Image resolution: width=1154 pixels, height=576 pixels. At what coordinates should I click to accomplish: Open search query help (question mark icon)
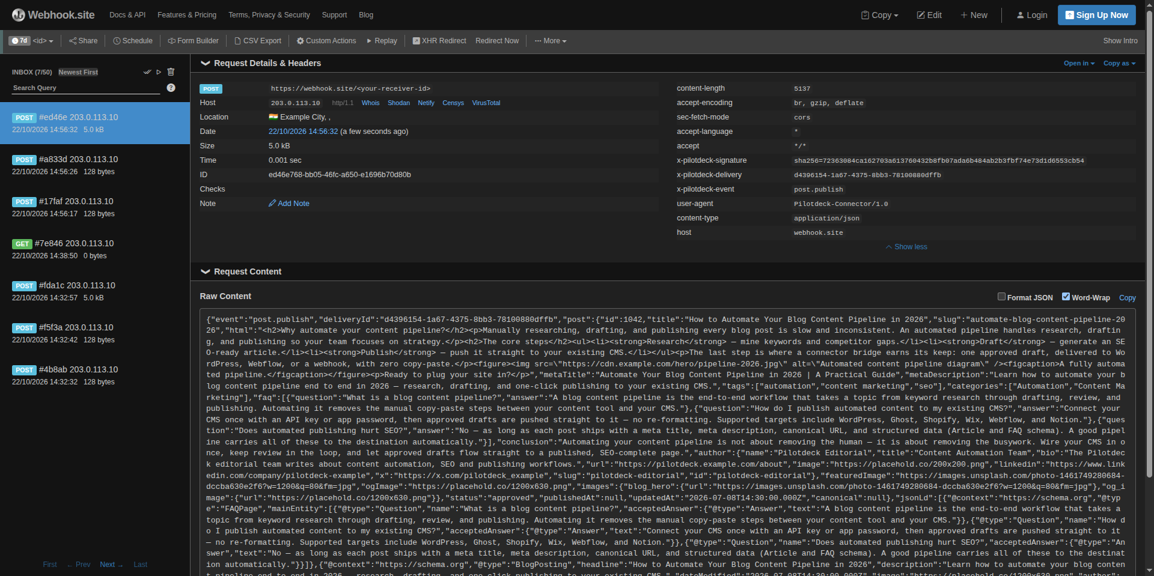click(x=171, y=88)
